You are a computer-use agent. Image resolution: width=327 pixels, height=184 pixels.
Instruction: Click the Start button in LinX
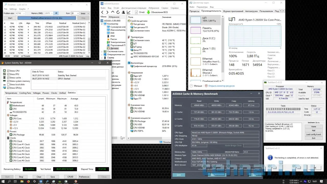tap(10, 18)
